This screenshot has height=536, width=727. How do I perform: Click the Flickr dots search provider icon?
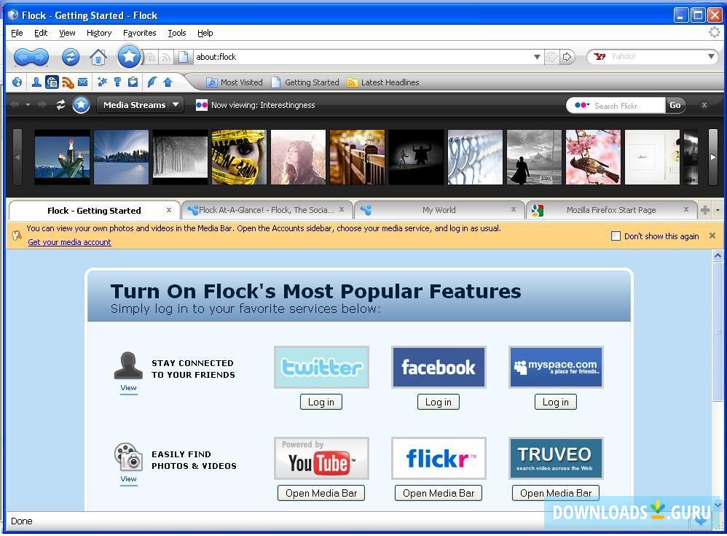(x=581, y=105)
